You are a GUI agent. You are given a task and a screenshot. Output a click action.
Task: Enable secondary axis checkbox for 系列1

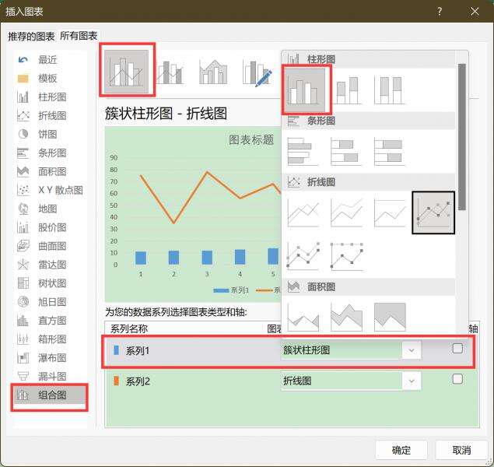(x=457, y=349)
